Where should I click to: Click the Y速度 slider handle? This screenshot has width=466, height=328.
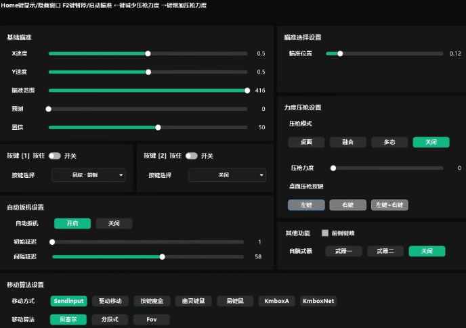point(148,72)
